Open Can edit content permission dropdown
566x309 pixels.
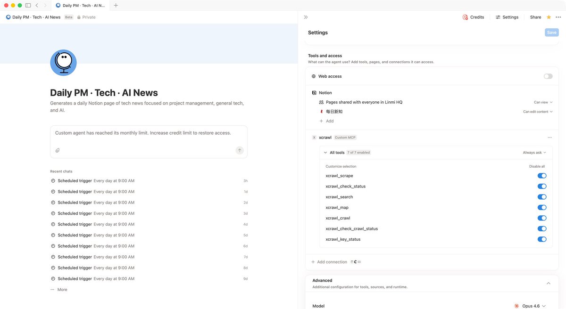tap(538, 112)
